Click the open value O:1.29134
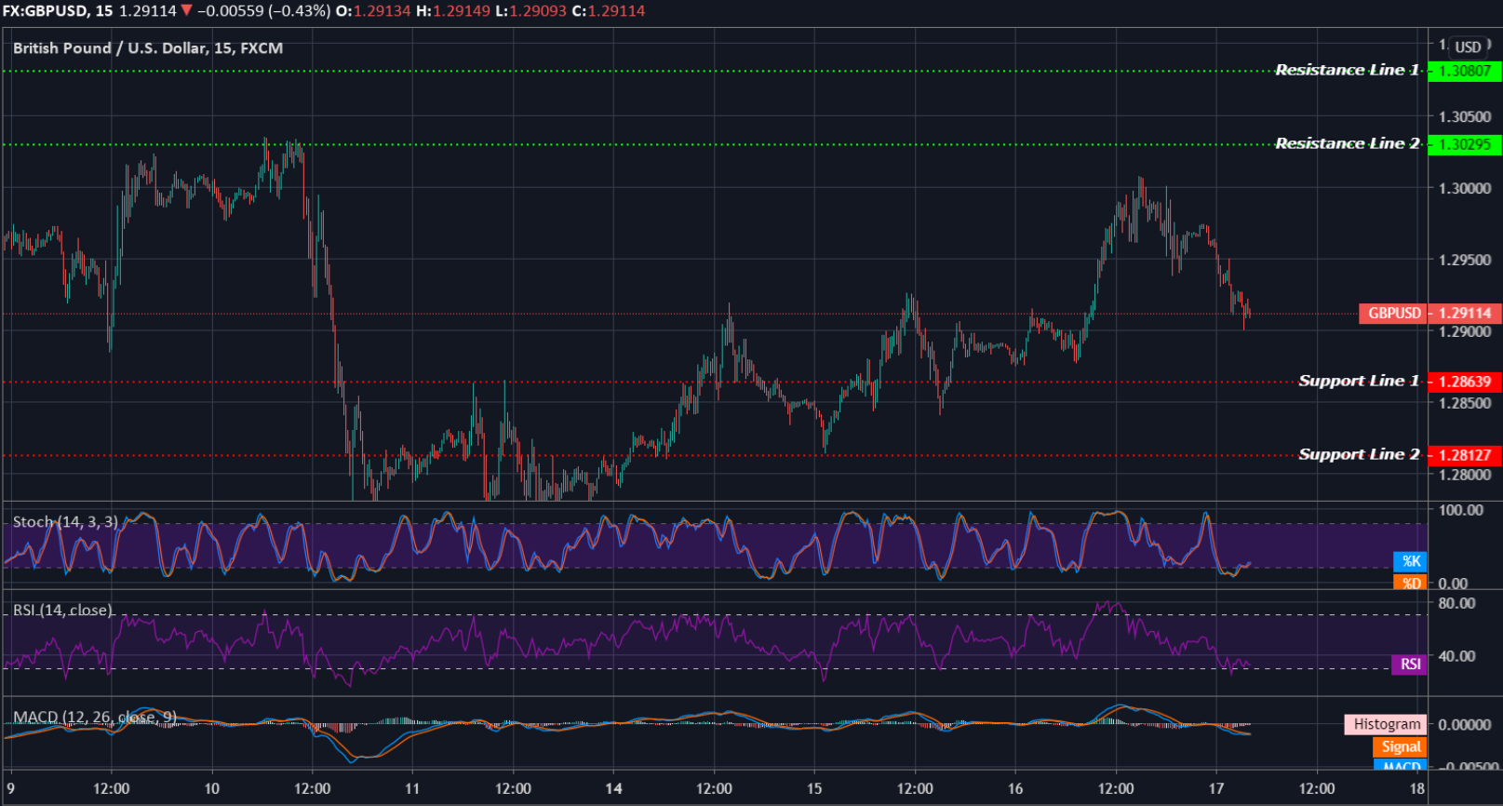Viewport: 1503px width, 806px height. tap(373, 11)
